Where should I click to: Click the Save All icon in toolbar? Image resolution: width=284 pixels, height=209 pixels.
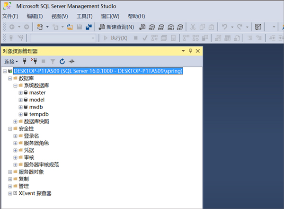(89, 27)
